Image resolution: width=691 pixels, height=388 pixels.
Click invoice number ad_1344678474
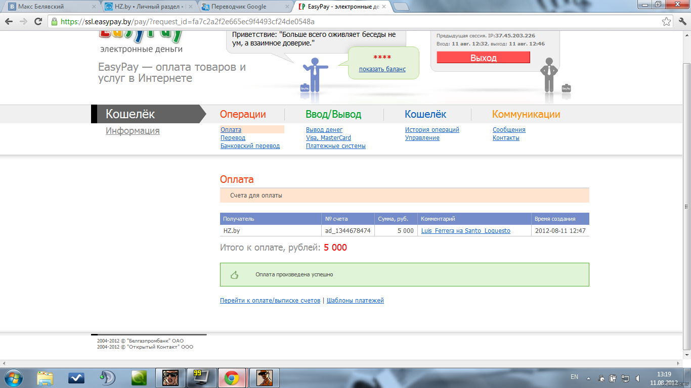348,231
